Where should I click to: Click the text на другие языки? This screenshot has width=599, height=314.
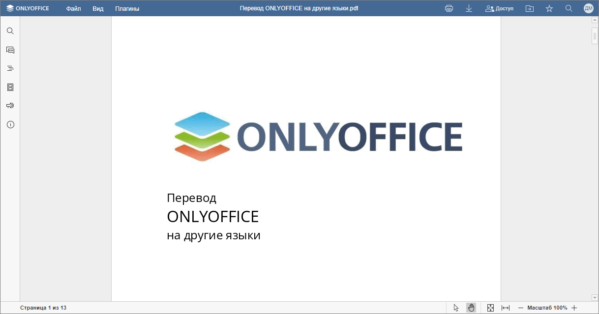click(x=213, y=235)
